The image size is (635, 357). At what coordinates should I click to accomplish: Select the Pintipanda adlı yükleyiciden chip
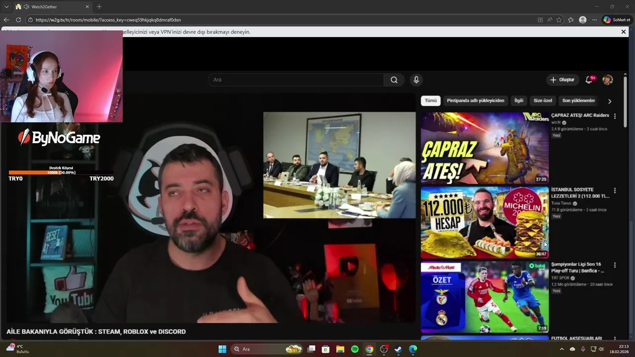pos(475,101)
